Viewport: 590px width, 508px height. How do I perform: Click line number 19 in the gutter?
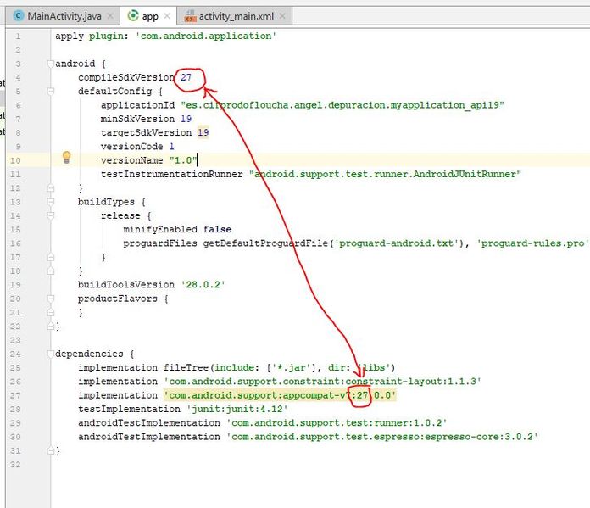15,285
